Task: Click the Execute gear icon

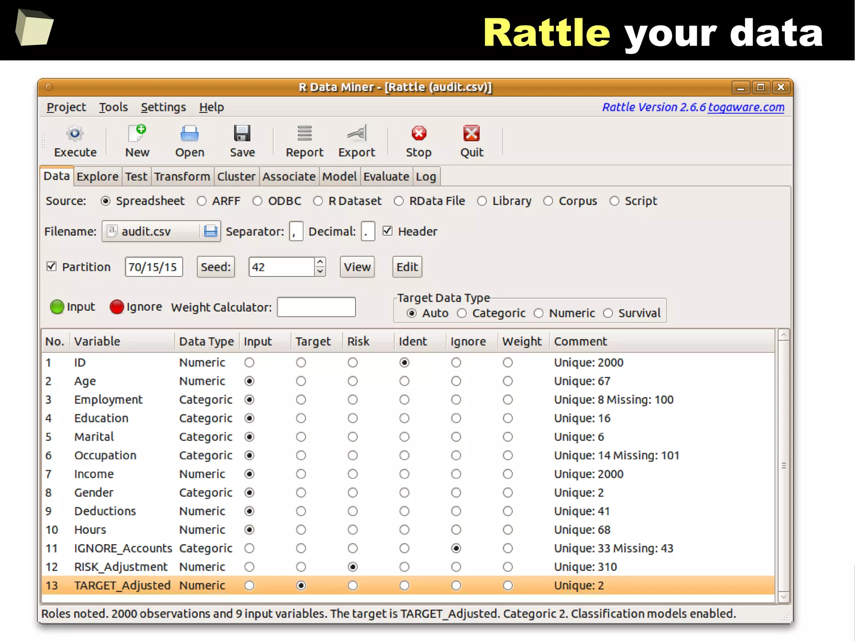Action: pyautogui.click(x=75, y=134)
